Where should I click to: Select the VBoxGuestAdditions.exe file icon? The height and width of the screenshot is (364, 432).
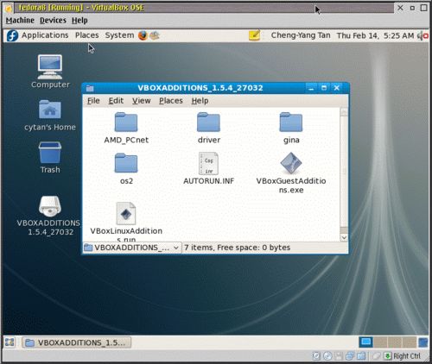(291, 163)
